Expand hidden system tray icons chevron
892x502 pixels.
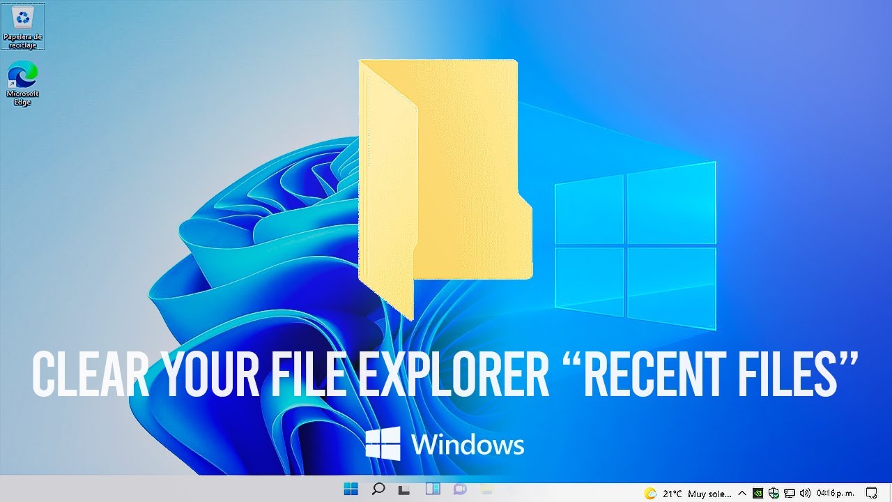744,493
